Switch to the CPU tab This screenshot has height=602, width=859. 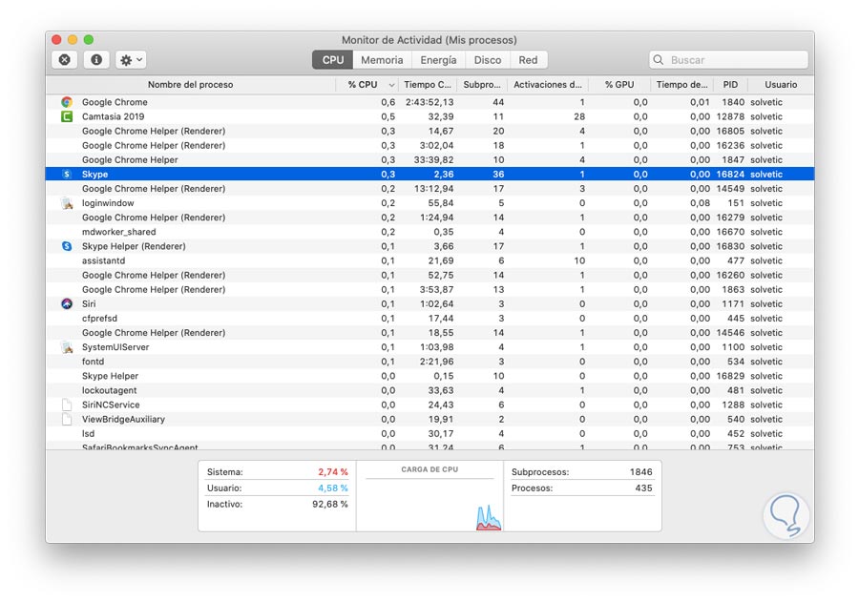[x=332, y=60]
